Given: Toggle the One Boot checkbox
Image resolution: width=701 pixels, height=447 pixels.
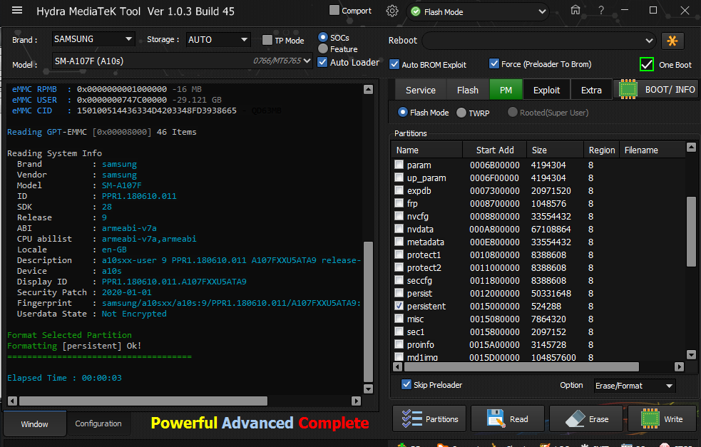Looking at the screenshot, I should pyautogui.click(x=647, y=64).
